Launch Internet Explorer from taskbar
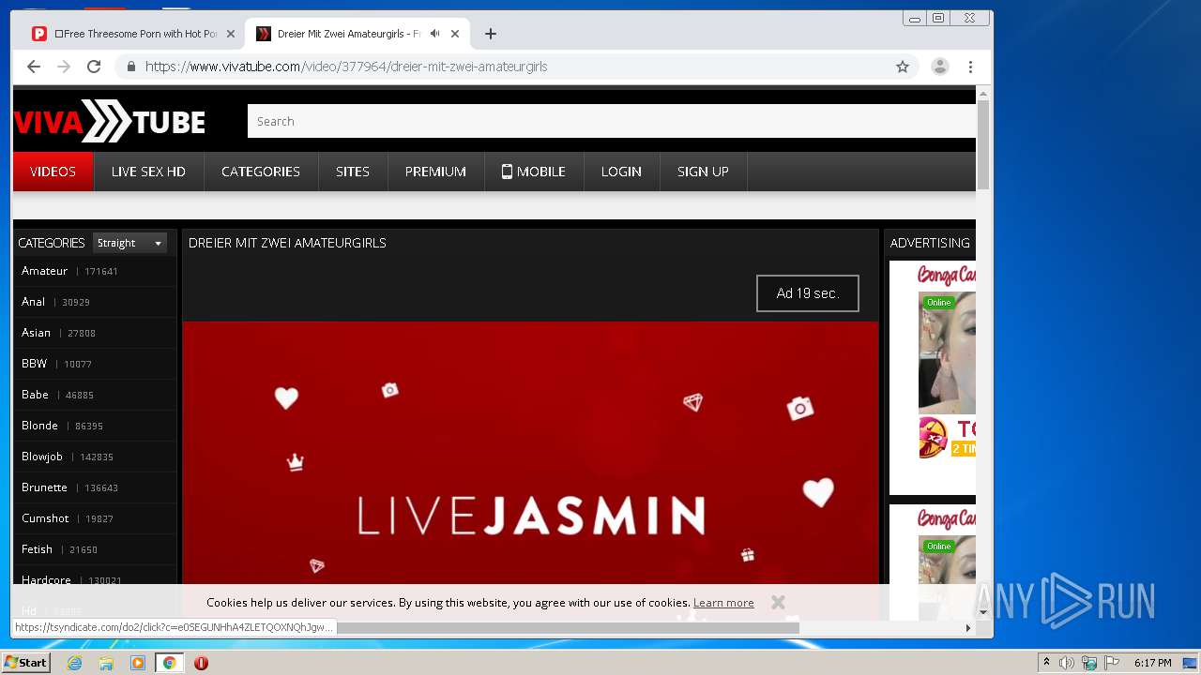The width and height of the screenshot is (1201, 675). point(75,663)
